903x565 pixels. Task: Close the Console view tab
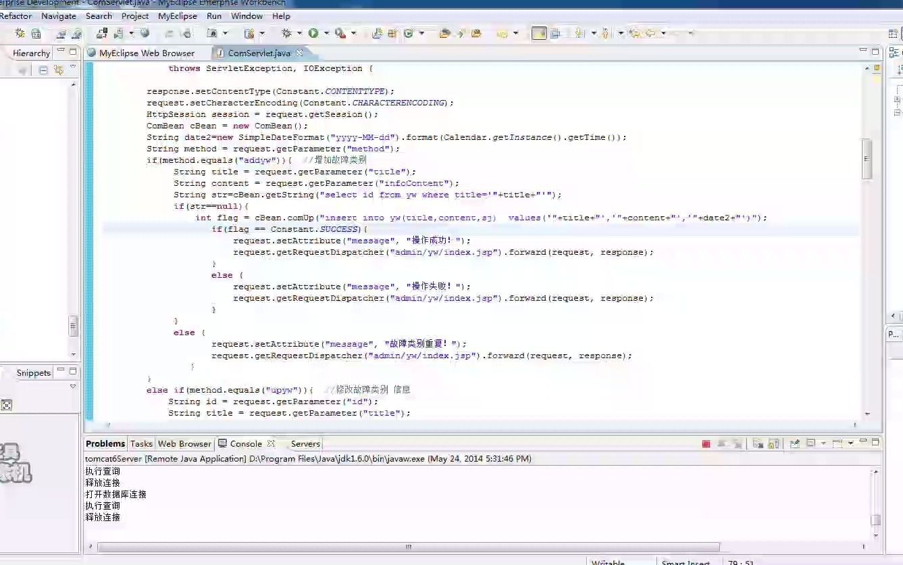click(271, 443)
